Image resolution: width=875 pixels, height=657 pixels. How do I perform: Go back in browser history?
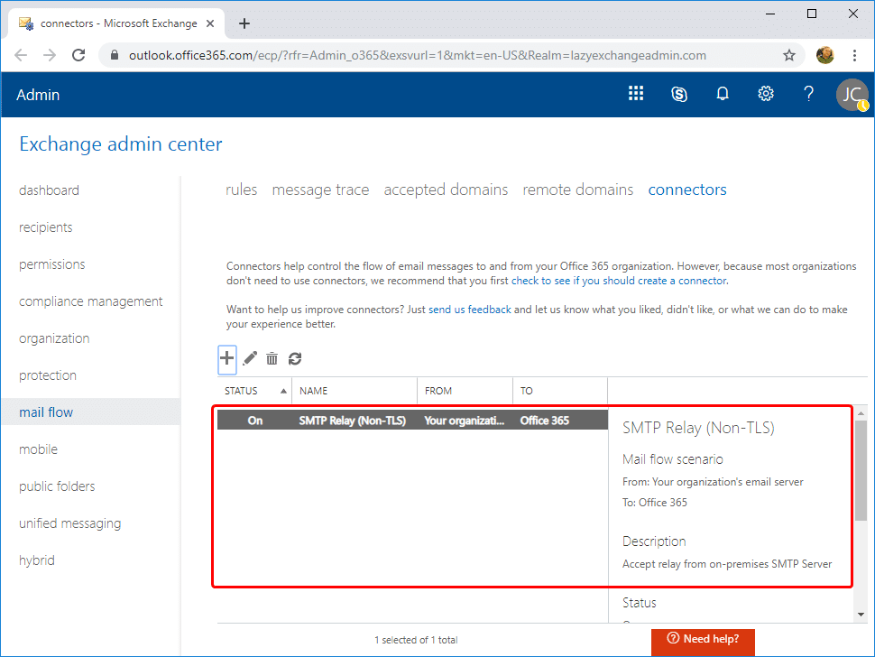(21, 55)
